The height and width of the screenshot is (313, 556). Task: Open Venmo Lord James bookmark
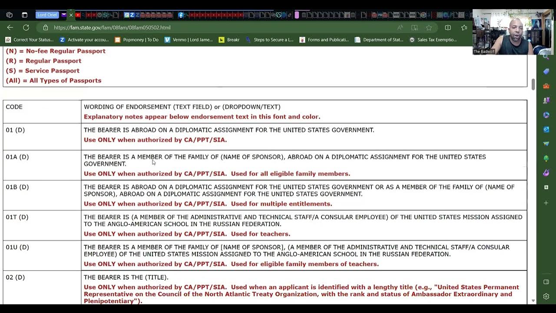coord(189,40)
